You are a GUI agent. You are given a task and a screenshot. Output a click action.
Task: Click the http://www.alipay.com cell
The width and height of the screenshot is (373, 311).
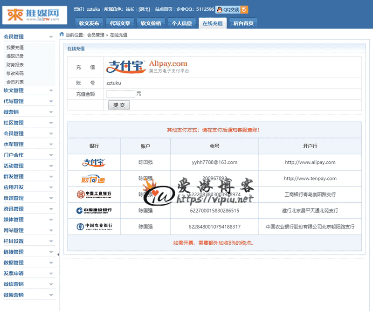point(310,162)
